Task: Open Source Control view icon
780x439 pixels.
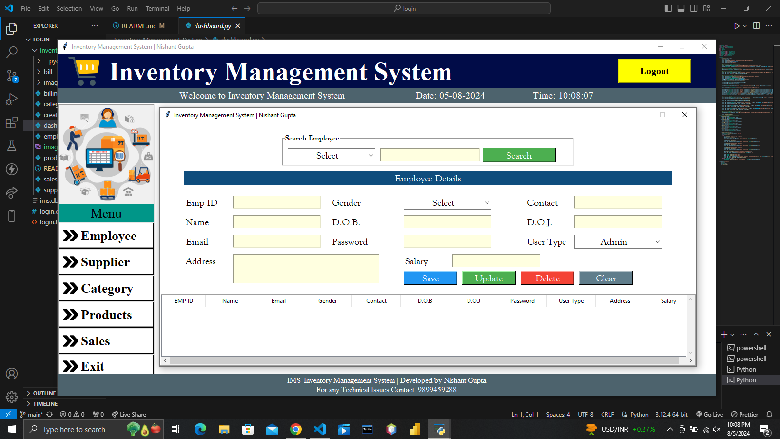Action: tap(12, 76)
